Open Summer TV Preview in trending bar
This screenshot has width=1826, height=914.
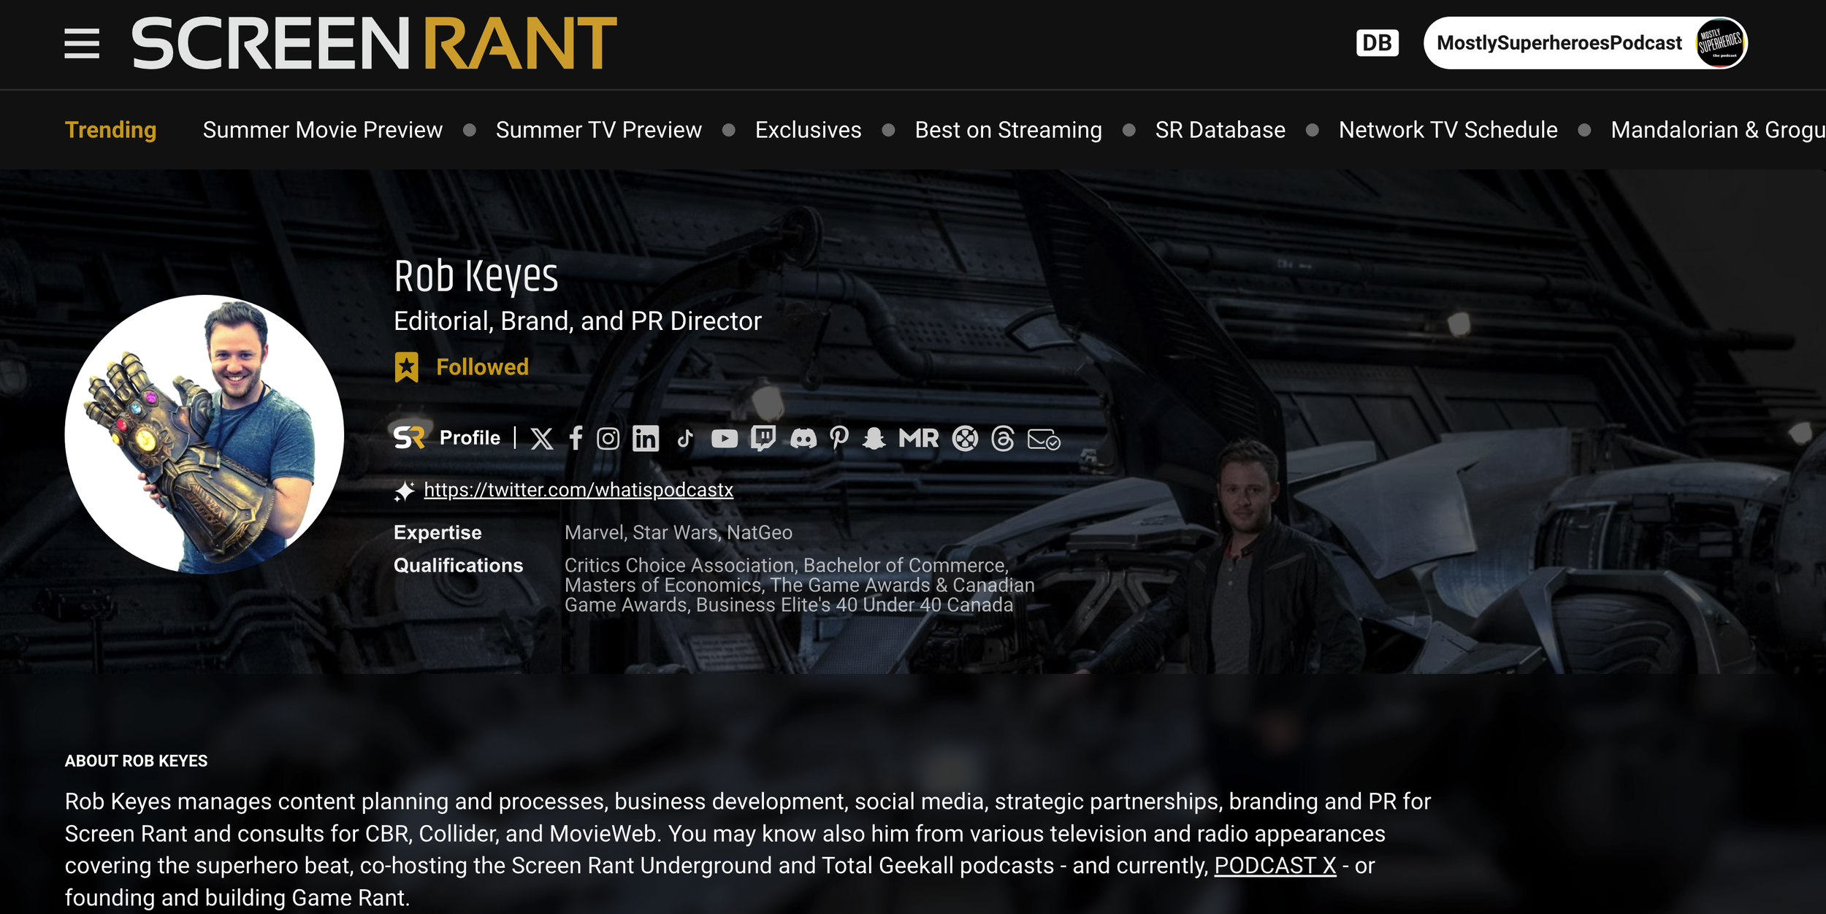tap(598, 130)
